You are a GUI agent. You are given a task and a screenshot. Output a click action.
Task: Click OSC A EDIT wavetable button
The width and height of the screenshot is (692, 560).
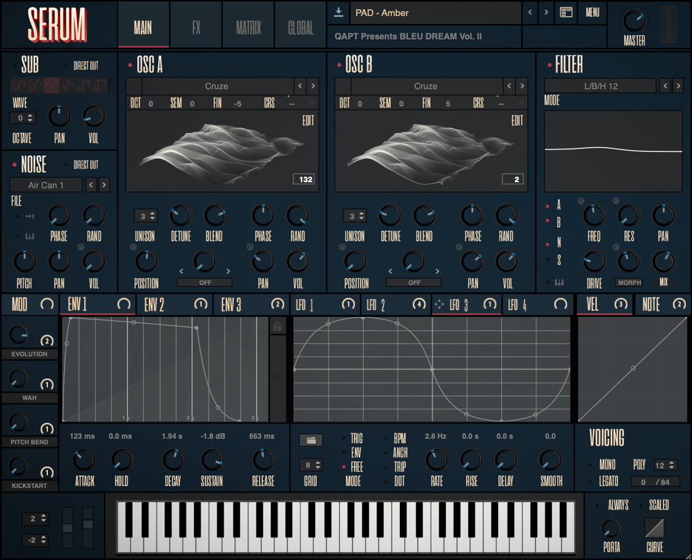[308, 121]
